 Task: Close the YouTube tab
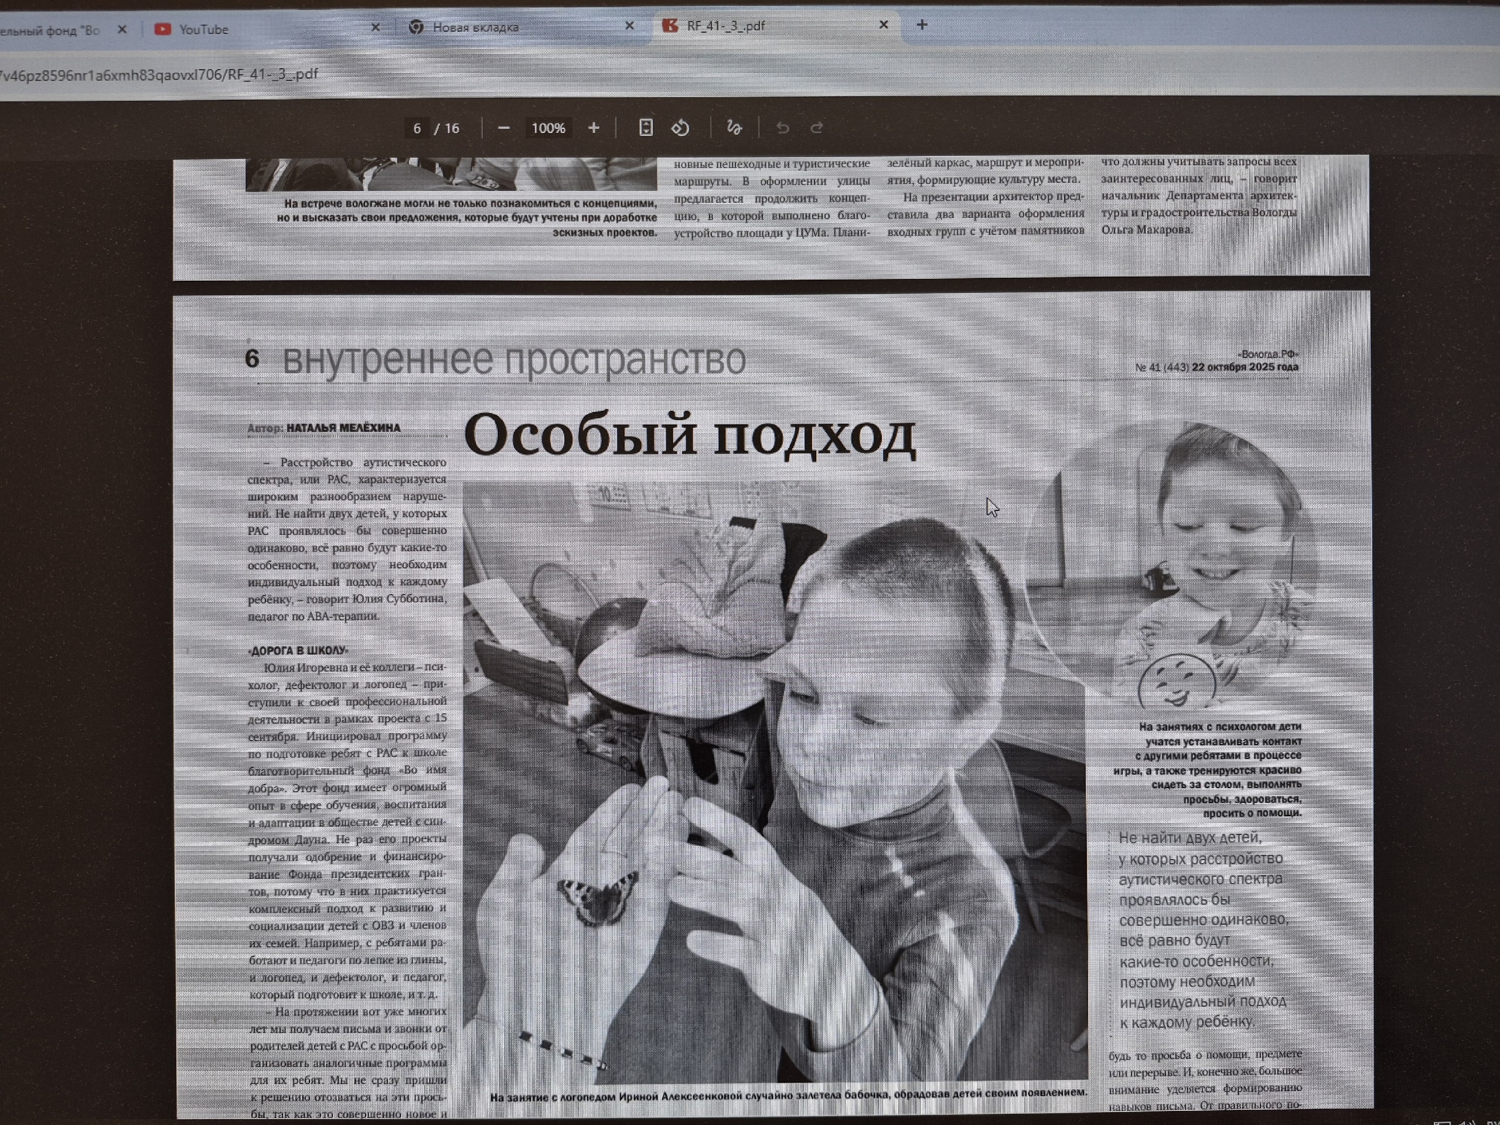coord(376,28)
